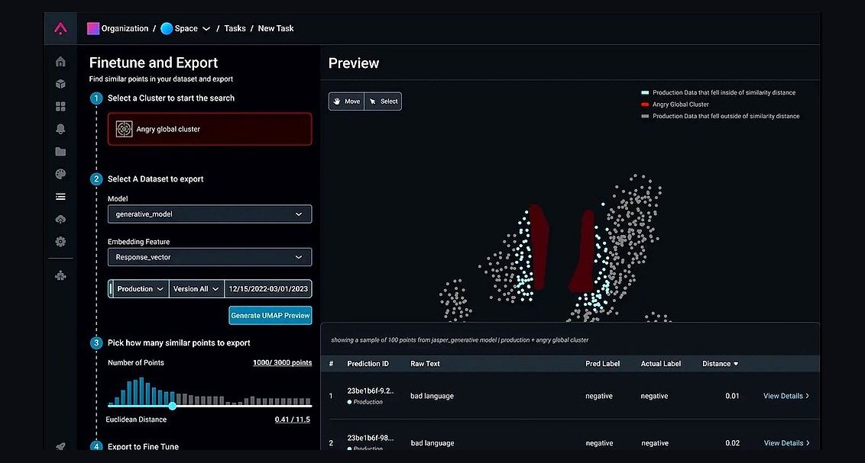This screenshot has height=463, width=865.
Task: Click the Euclidean Distance slider handle
Action: (x=173, y=406)
